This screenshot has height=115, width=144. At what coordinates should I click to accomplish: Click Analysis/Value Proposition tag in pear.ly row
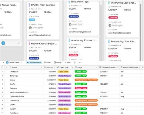86,80
